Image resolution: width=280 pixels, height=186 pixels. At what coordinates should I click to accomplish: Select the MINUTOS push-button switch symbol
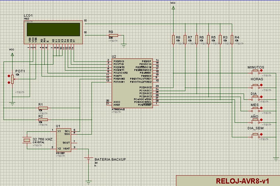point(255,72)
